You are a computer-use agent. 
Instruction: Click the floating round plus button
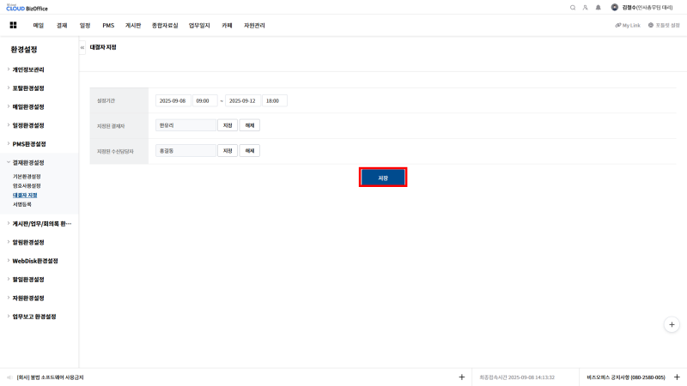click(672, 324)
